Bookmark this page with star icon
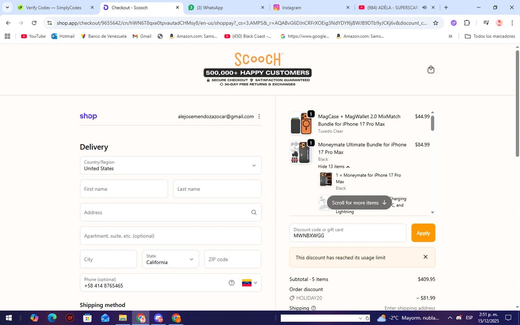The width and height of the screenshot is (520, 325). click(x=436, y=23)
